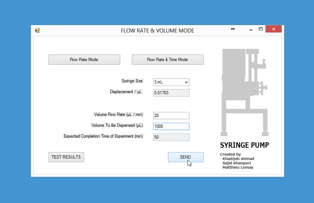Click the Syringe Size label
Screen dimensions: 314x203
(132, 81)
